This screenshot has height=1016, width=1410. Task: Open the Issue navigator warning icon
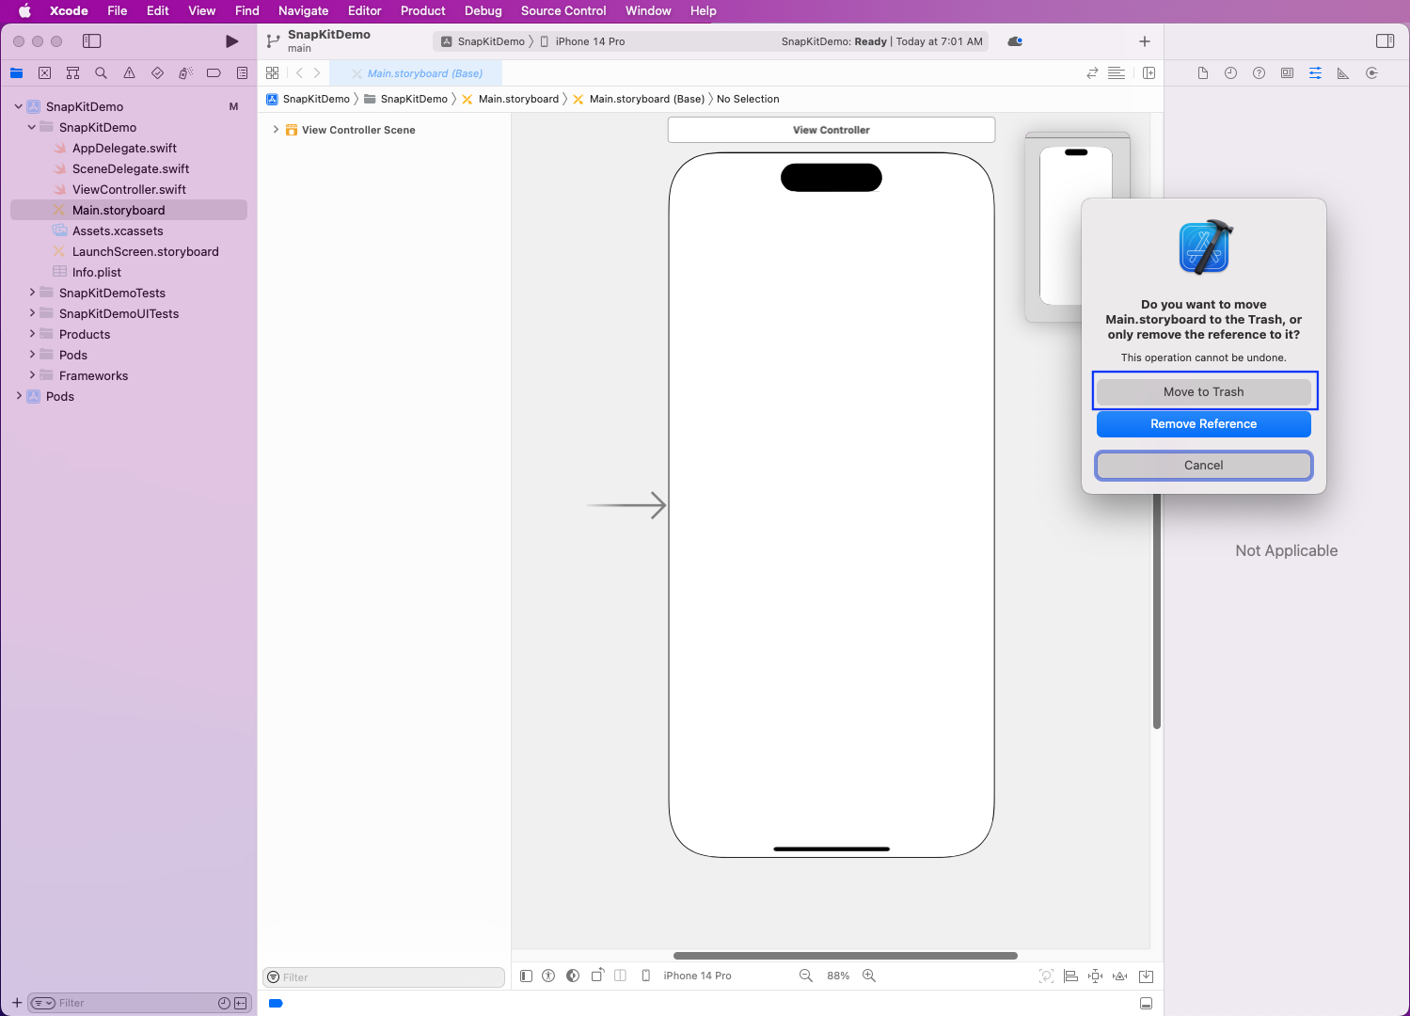[x=129, y=73]
